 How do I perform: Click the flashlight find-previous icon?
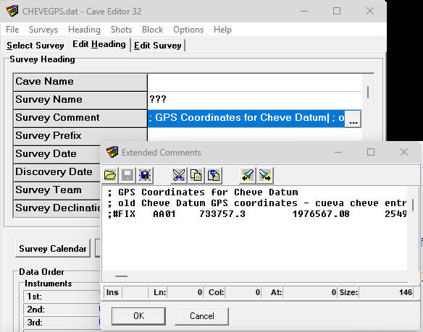tap(248, 175)
